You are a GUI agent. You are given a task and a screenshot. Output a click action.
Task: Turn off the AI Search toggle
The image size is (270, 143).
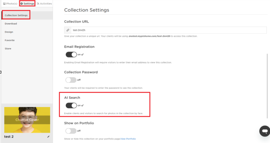tap(71, 105)
